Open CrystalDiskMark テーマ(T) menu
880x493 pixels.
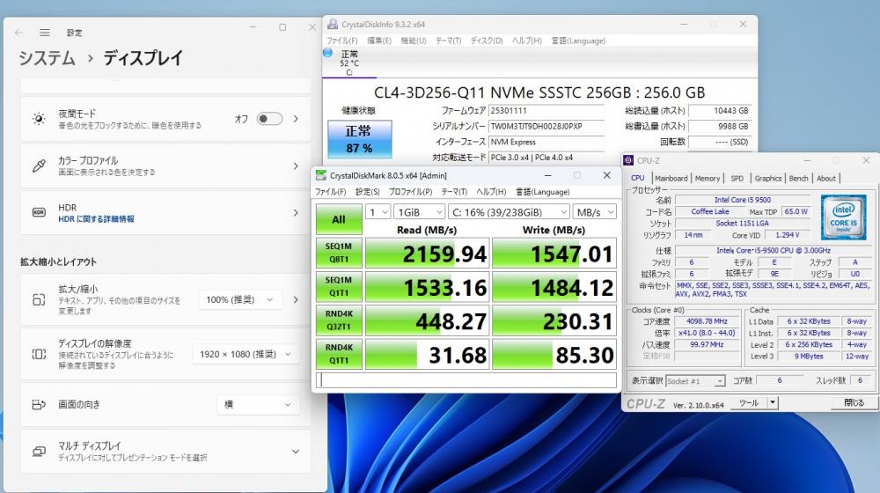pyautogui.click(x=454, y=192)
